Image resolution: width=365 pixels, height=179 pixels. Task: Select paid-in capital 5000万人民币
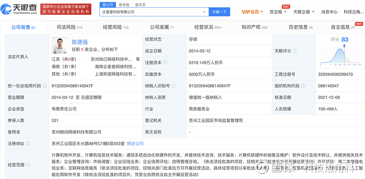pyautogui.click(x=202, y=74)
